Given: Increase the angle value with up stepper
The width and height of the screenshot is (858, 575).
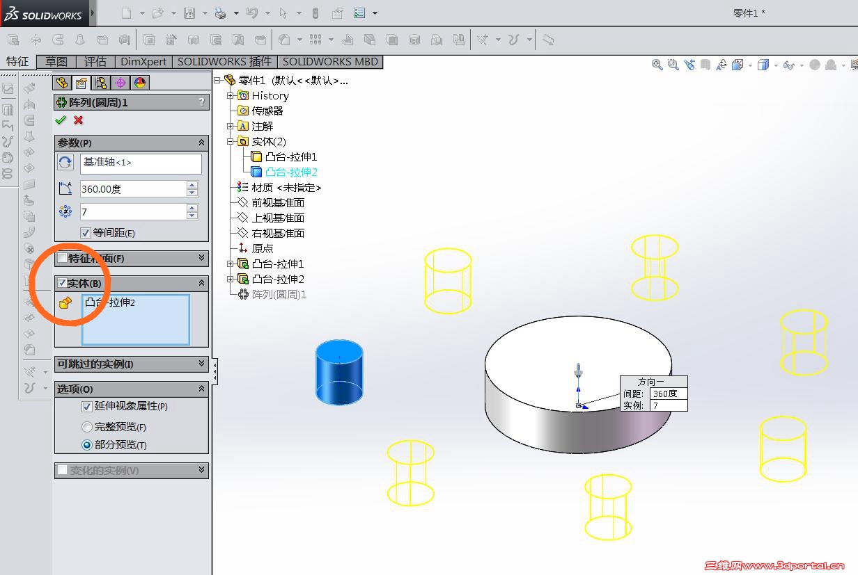Looking at the screenshot, I should point(192,185).
